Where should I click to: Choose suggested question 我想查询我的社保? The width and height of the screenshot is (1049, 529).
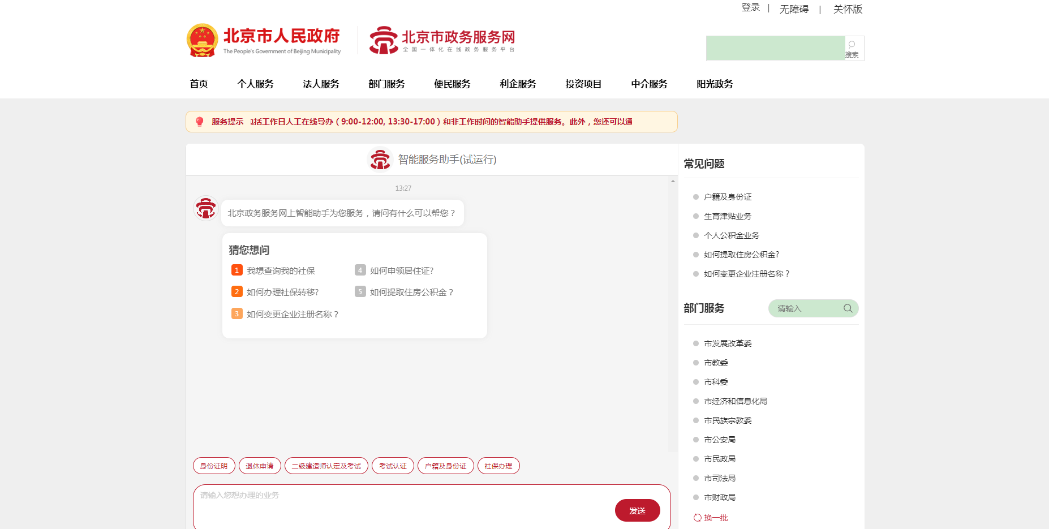pos(281,271)
